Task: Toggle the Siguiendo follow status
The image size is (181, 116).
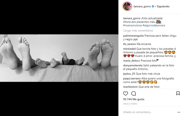Action: (163, 7)
